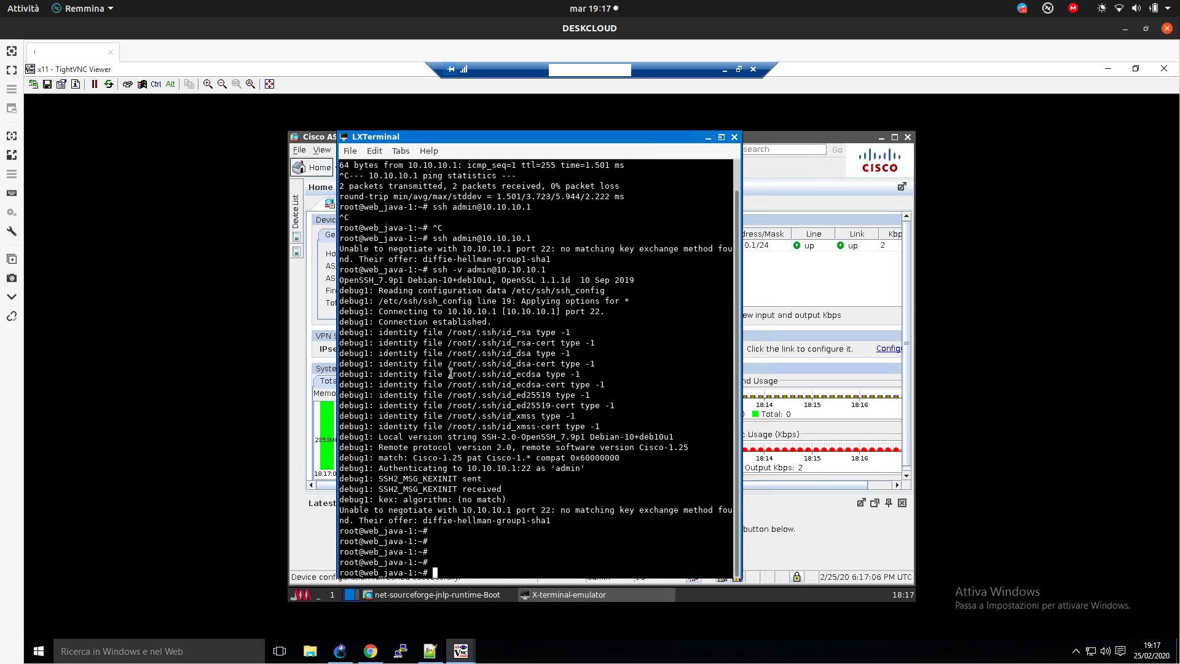The image size is (1180, 664).
Task: Toggle the Ctrl key button in TightVNC toolbar
Action: click(x=156, y=84)
